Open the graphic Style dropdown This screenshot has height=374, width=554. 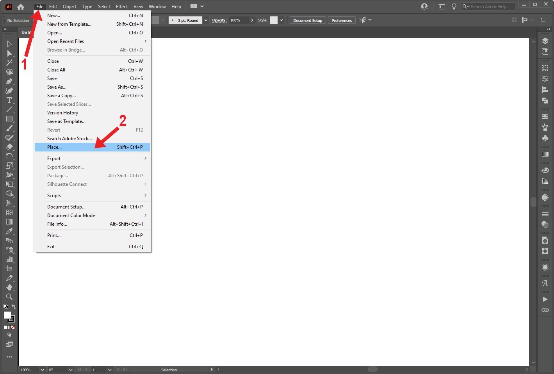click(x=281, y=20)
